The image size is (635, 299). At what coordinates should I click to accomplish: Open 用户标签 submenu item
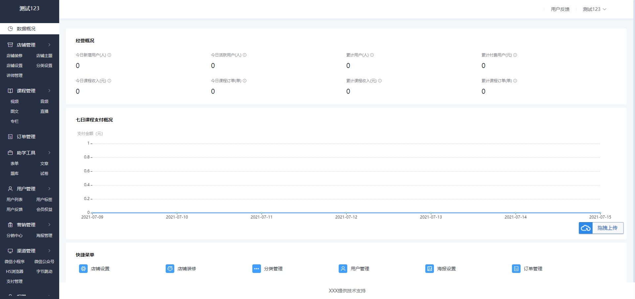pos(44,200)
